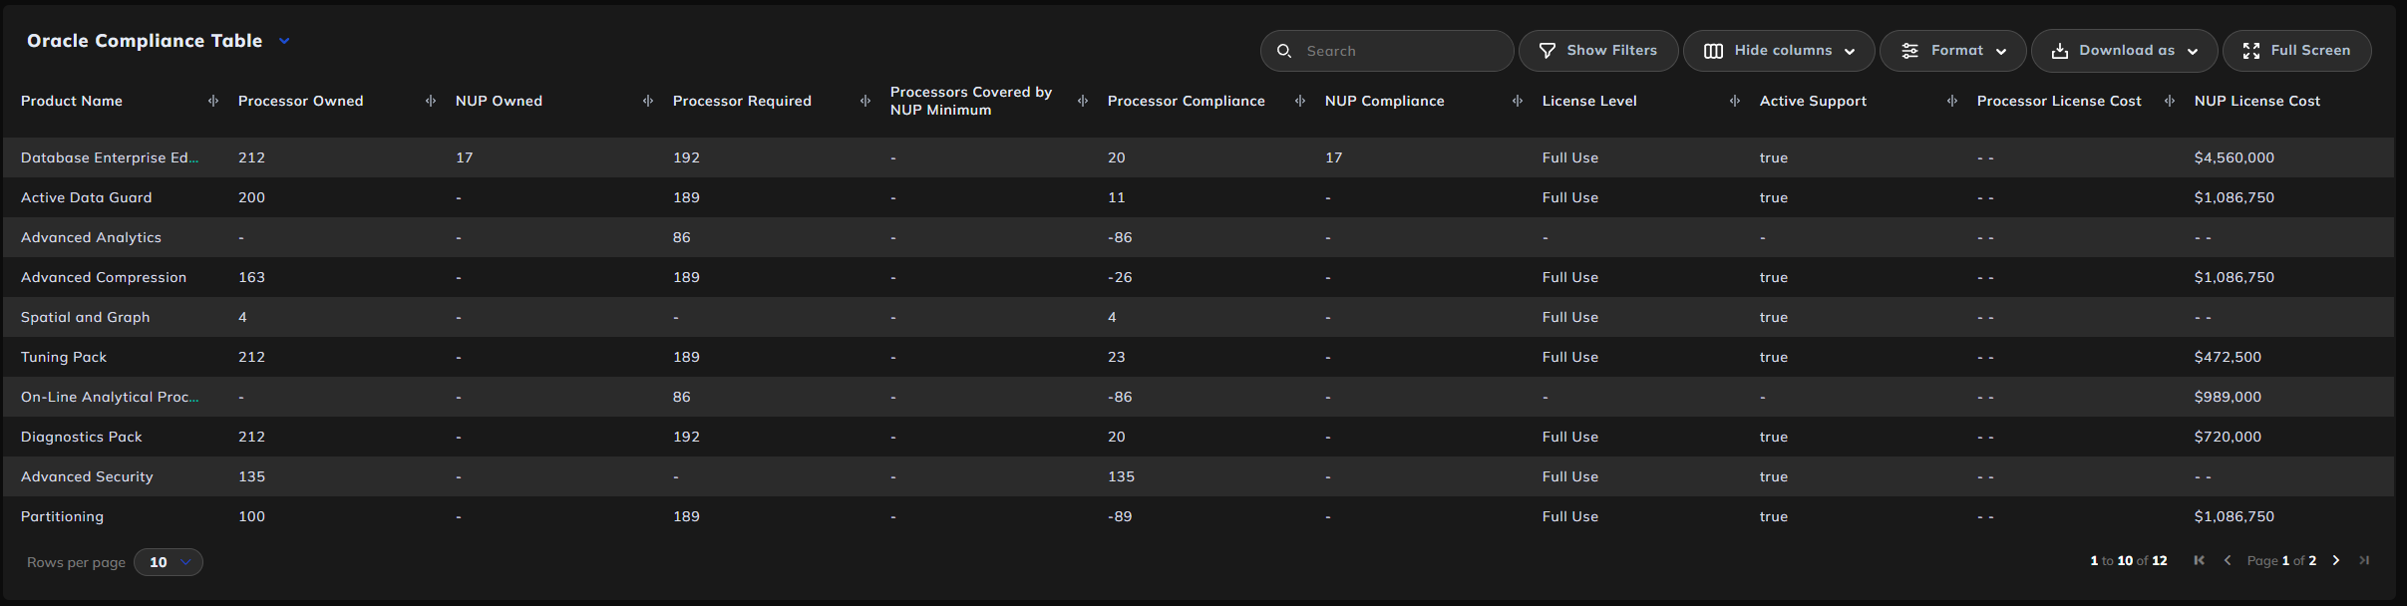Screen dimensions: 2407x606
Task: Sort by the NUP License Cost header
Action: pyautogui.click(x=2257, y=101)
